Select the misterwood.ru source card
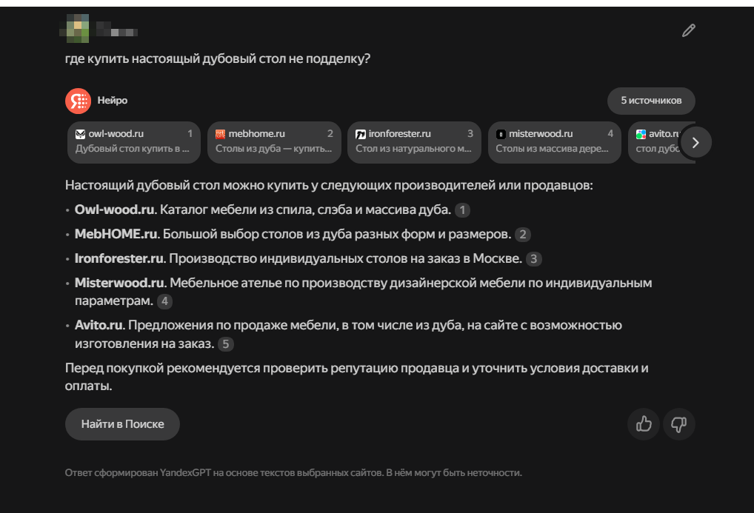The image size is (754, 513). coord(554,141)
